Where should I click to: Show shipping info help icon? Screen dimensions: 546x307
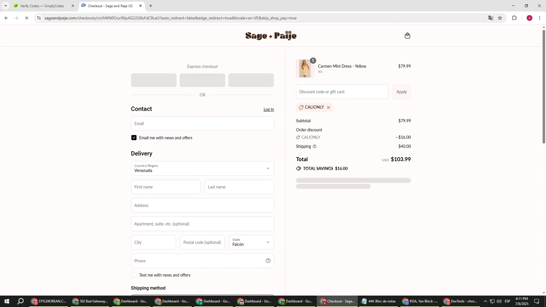[314, 147]
